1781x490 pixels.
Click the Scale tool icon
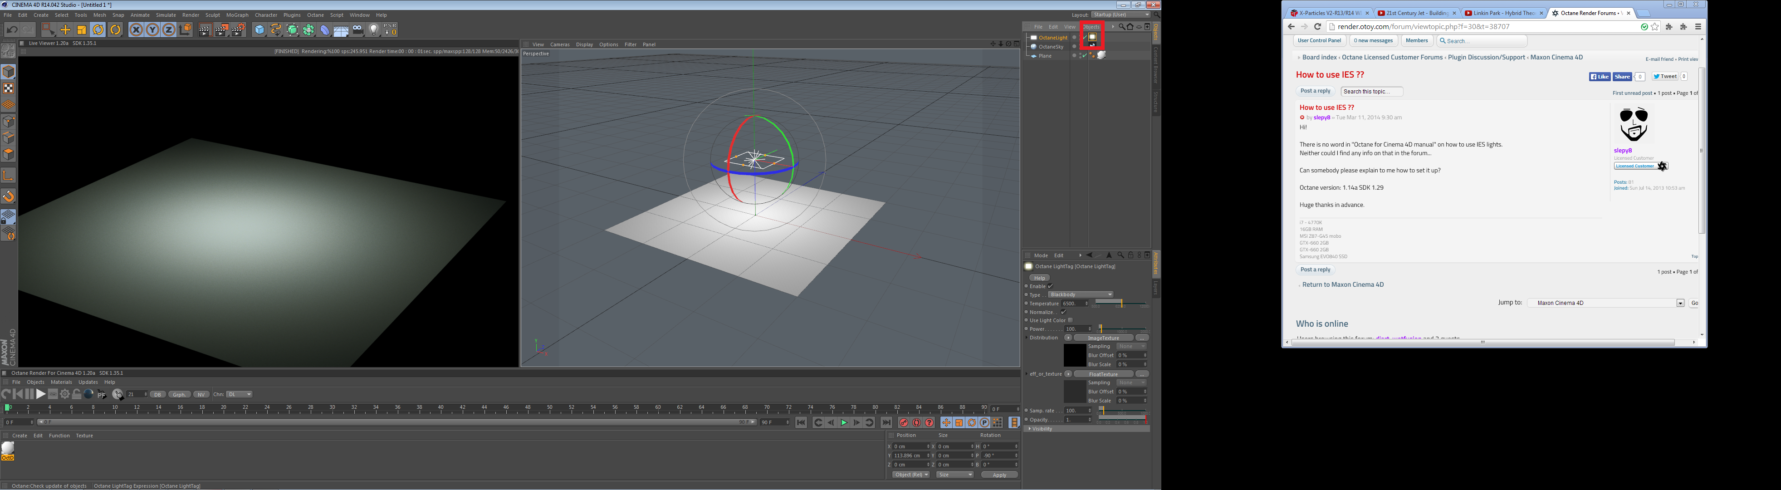pyautogui.click(x=82, y=30)
